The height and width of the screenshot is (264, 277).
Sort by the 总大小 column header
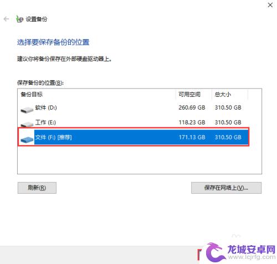coord(229,95)
